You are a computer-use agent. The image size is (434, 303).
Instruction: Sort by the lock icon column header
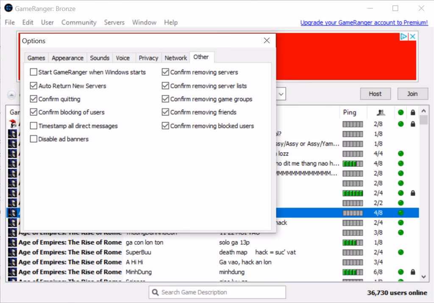(x=413, y=112)
